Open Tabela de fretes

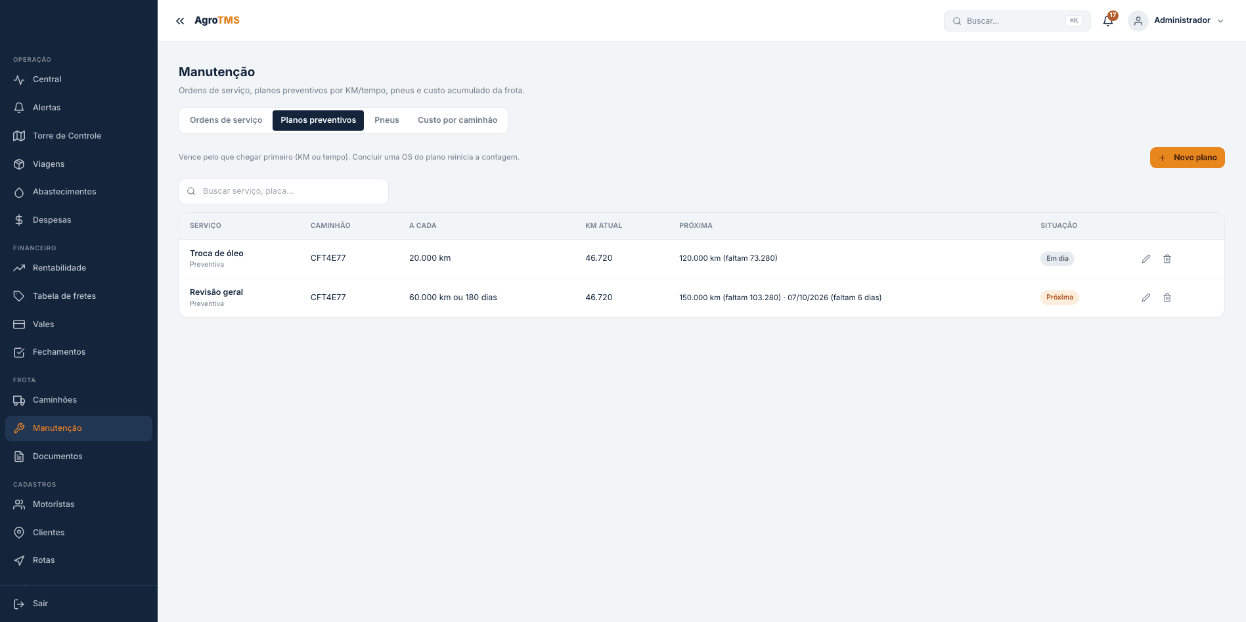coord(79,296)
